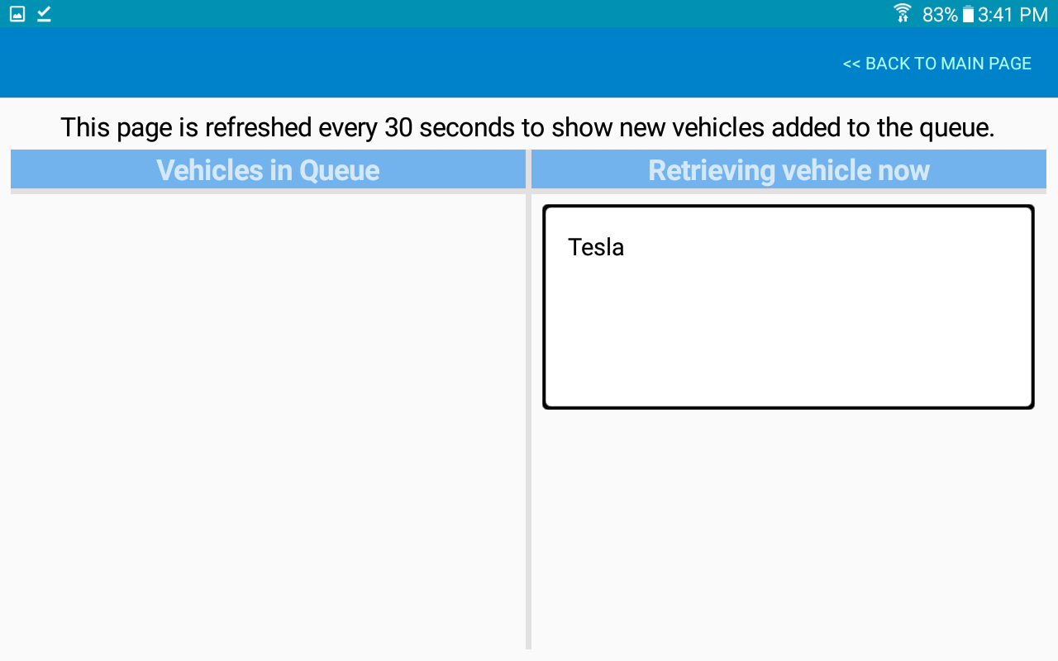Tap the checkmark download-complete status icon
Viewport: 1058px width, 661px height.
[44, 14]
